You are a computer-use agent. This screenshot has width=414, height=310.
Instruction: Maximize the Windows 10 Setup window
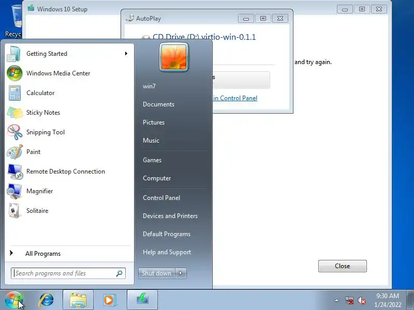(362, 9)
